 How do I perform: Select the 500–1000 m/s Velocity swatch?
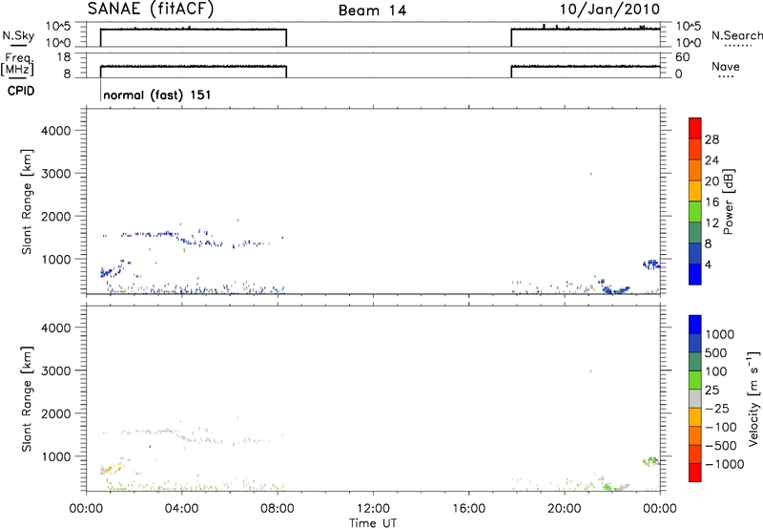[695, 343]
